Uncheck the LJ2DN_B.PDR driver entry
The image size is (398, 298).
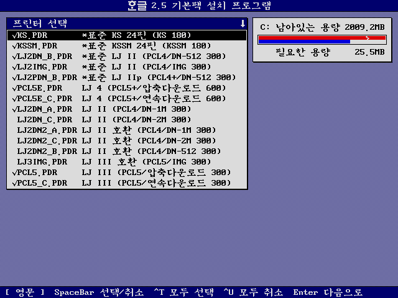point(14,56)
